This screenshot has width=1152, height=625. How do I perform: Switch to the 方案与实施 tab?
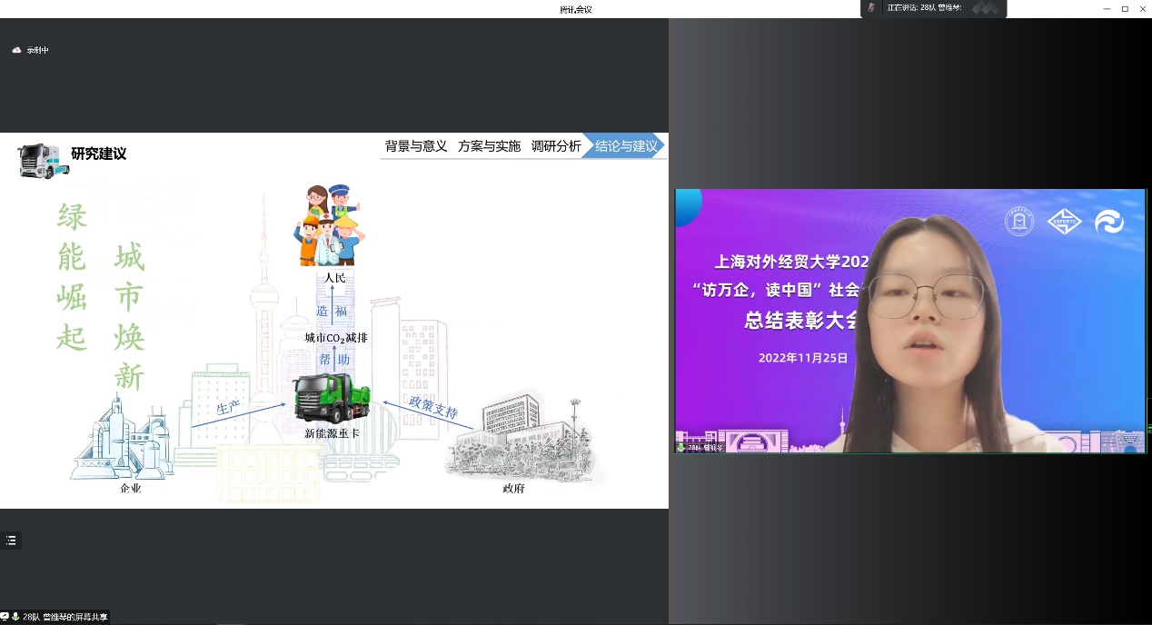click(x=489, y=146)
